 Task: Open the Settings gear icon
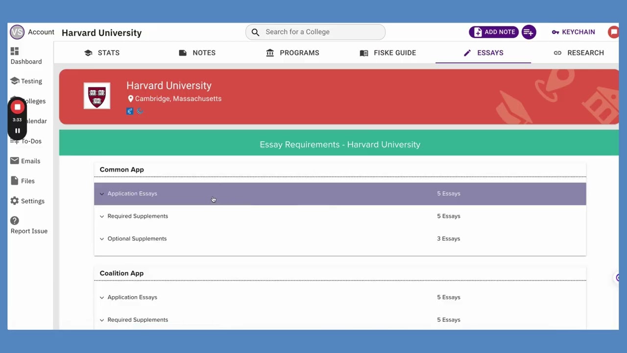15,201
